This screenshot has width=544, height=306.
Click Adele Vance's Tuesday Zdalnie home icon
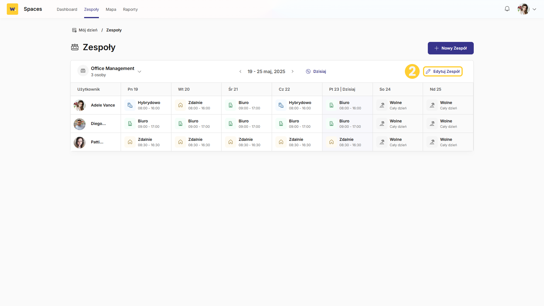(180, 105)
